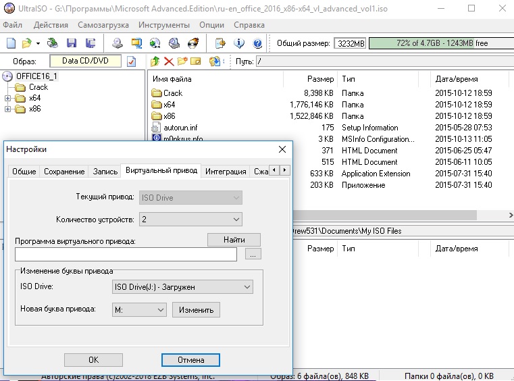Viewport: 514px width, 381px height.
Task: Open the Опции menu
Action: click(212, 25)
